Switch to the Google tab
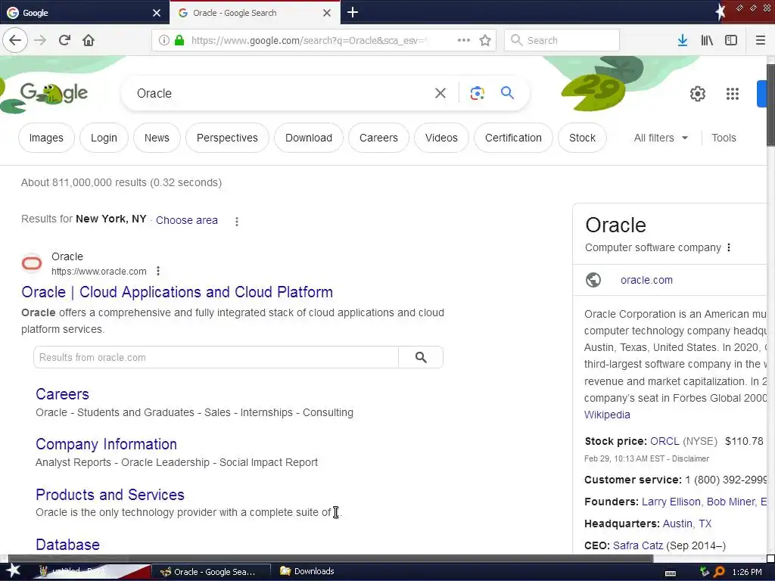The image size is (775, 581). coord(85,12)
